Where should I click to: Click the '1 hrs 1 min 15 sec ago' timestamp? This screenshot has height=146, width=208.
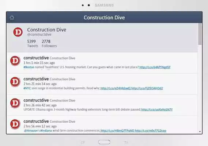pyautogui.click(x=39, y=63)
